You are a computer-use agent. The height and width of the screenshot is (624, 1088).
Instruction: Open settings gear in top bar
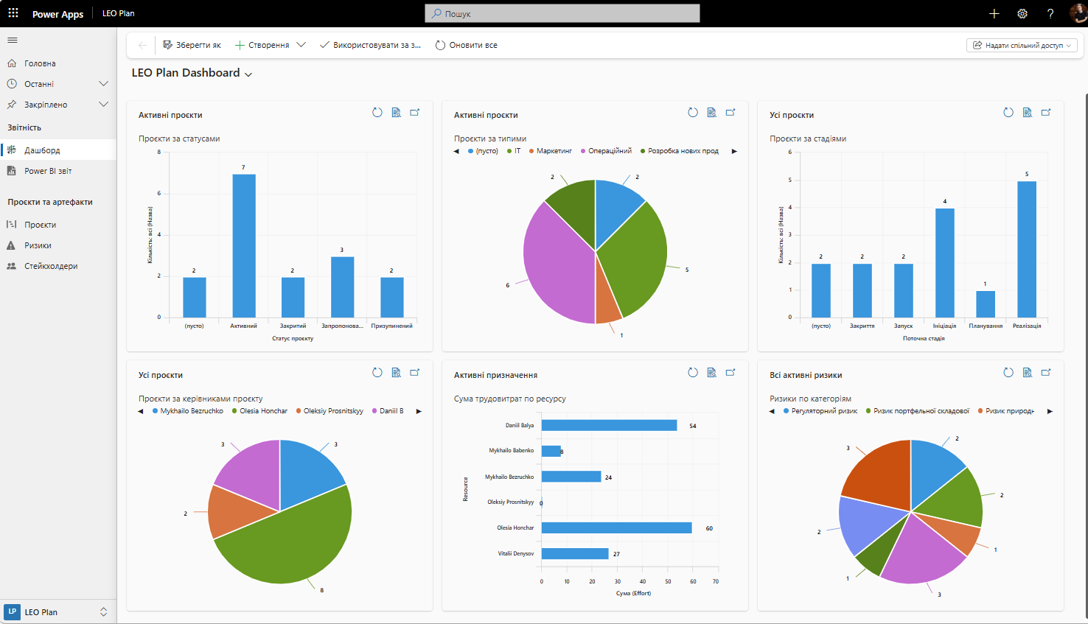pyautogui.click(x=1022, y=13)
